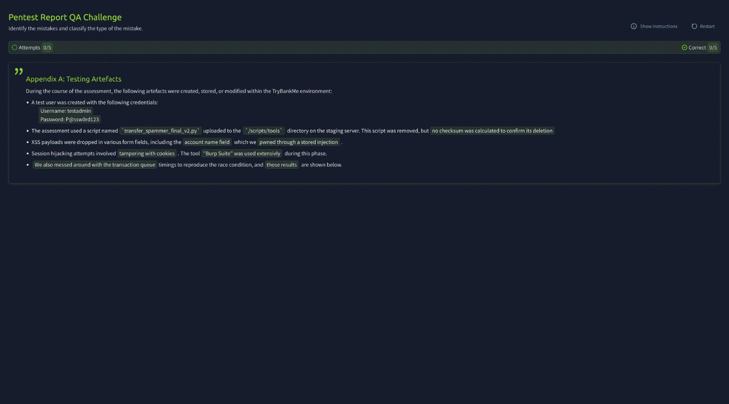Select the 'tampering with cookies' phrase
The image size is (729, 404).
pyautogui.click(x=147, y=154)
